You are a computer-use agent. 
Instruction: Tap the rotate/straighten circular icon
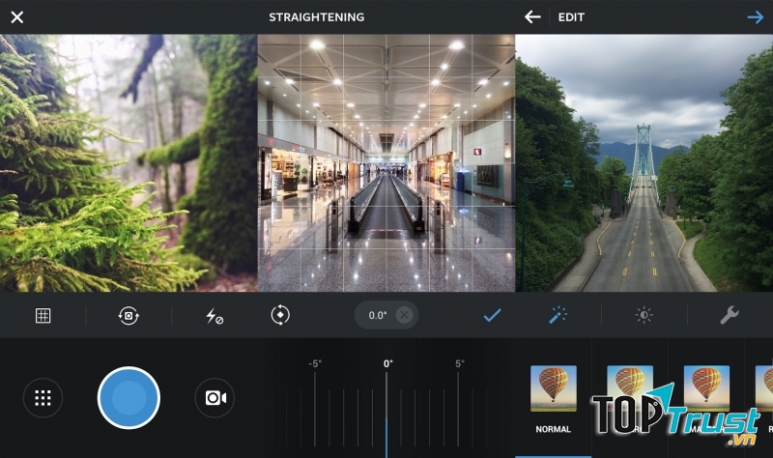click(x=280, y=315)
